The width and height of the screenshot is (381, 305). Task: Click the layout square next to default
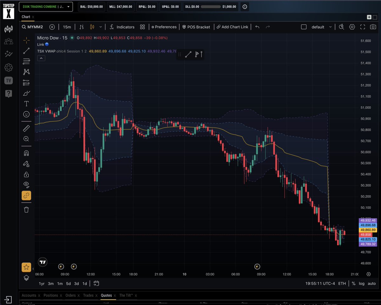(x=304, y=27)
